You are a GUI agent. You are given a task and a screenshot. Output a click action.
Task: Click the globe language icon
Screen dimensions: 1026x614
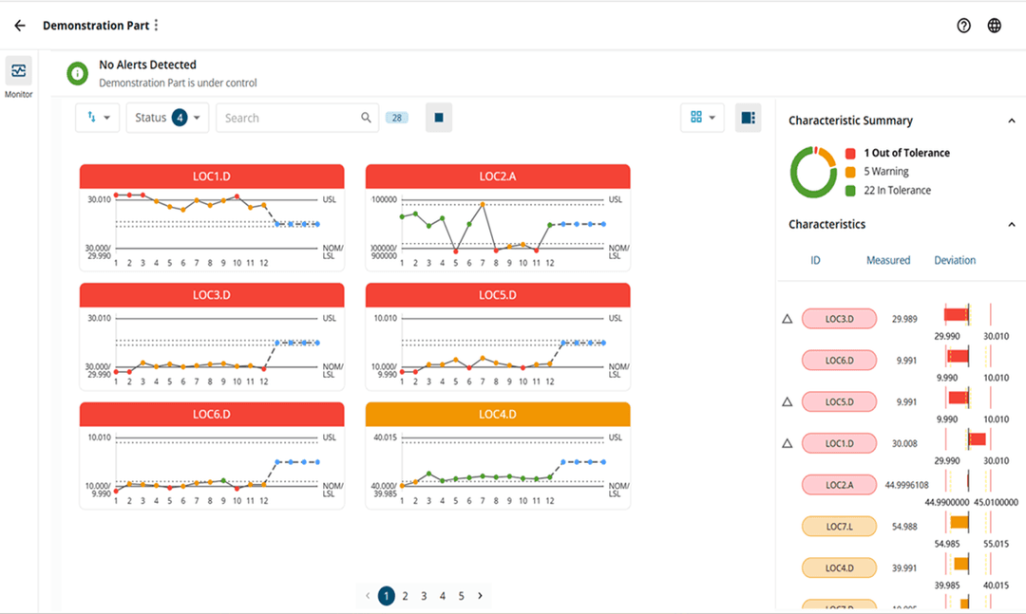point(994,25)
